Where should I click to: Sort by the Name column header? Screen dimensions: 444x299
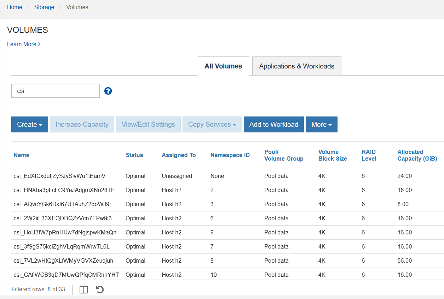(22, 155)
